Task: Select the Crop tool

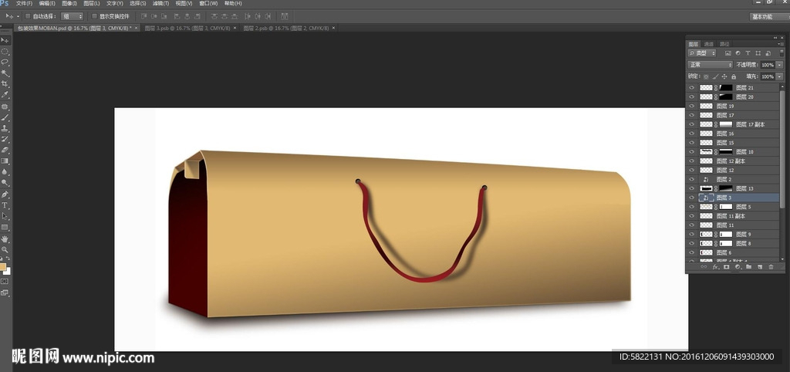Action: pyautogui.click(x=5, y=83)
